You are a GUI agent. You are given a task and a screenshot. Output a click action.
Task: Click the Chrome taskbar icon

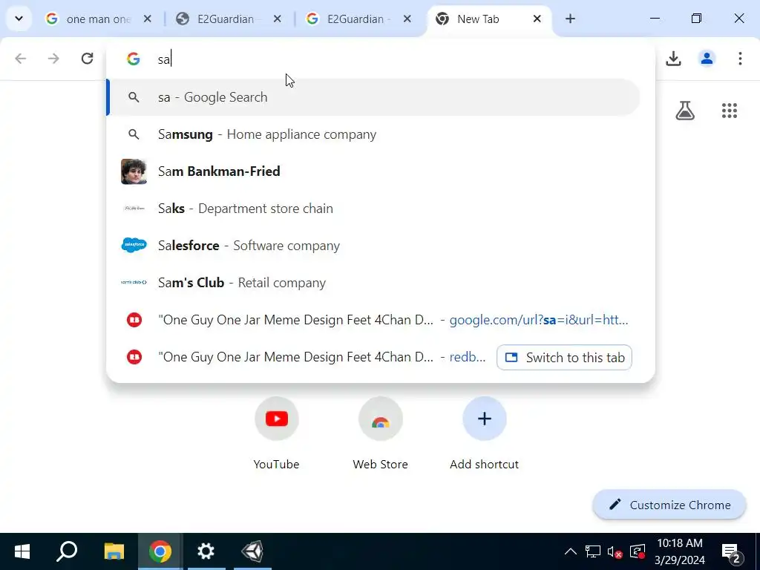(160, 551)
